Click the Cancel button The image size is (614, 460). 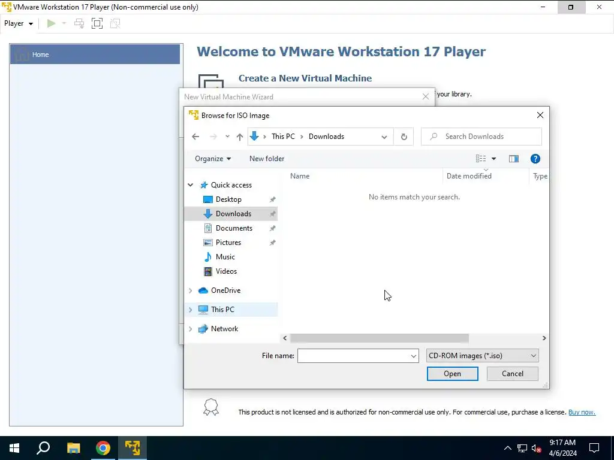pos(512,374)
